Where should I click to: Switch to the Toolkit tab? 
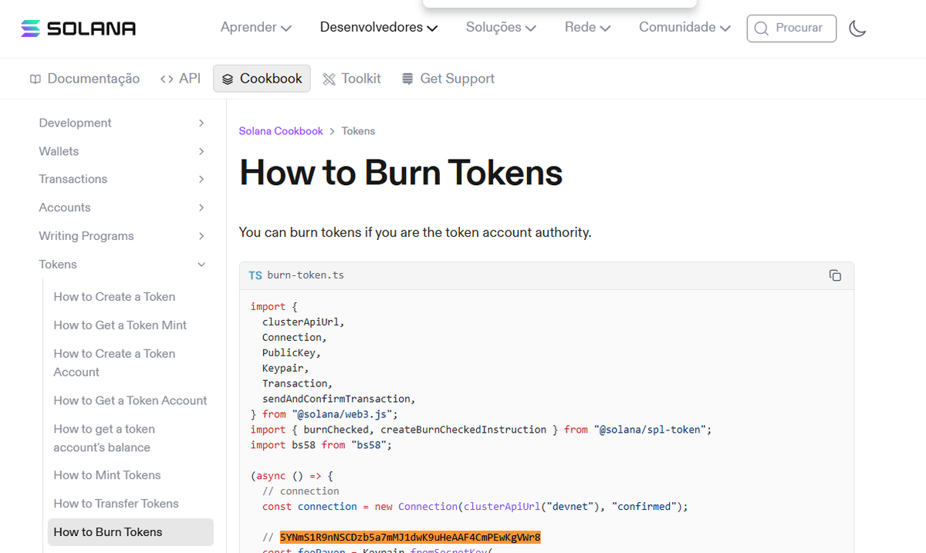352,79
